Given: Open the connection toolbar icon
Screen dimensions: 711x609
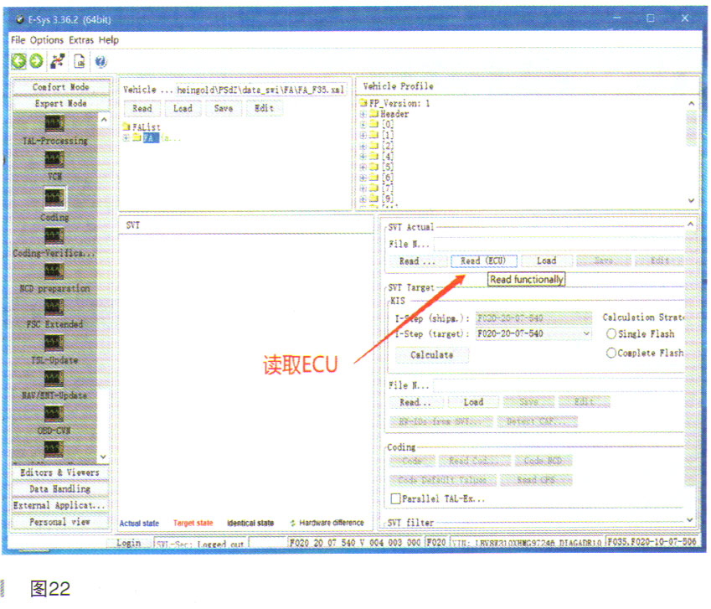Looking at the screenshot, I should (58, 61).
